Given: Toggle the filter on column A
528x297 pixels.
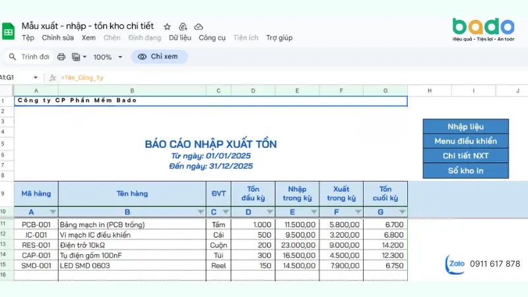Looking at the screenshot, I should 53,212.
